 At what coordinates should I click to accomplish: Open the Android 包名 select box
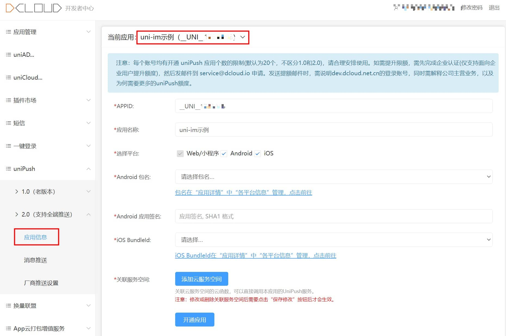click(334, 177)
